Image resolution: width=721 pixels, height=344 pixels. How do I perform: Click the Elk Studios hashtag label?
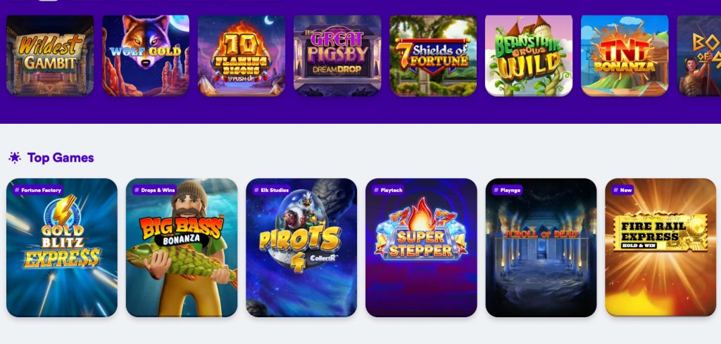coord(272,190)
